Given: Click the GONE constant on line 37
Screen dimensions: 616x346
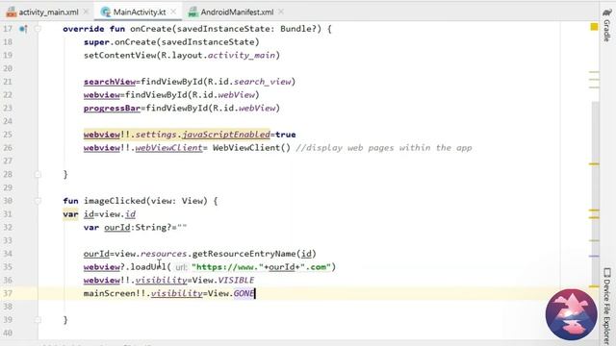Looking at the screenshot, I should point(244,293).
